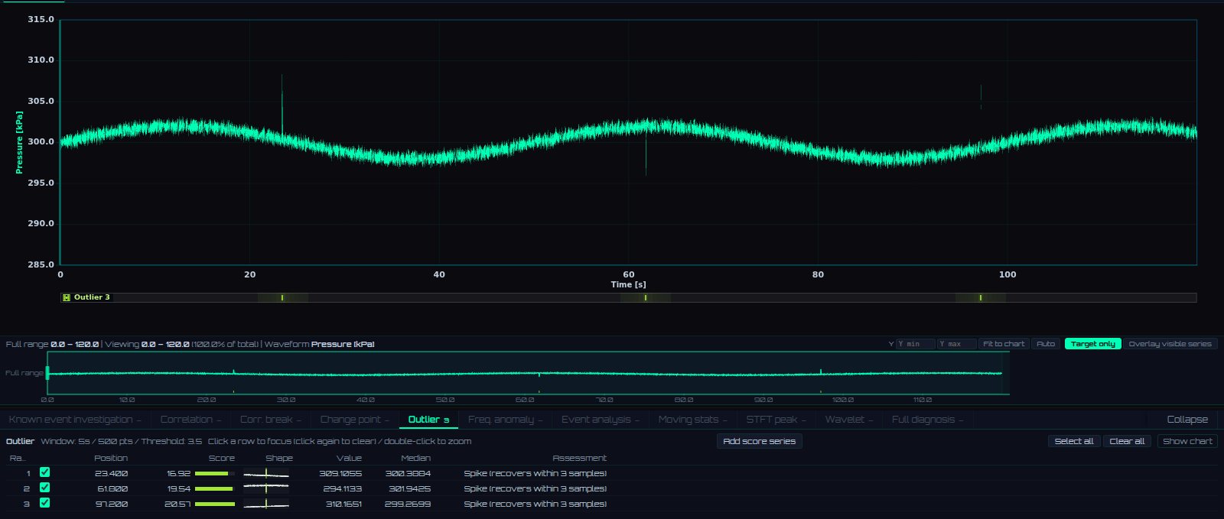Click the Add score series button
This screenshot has width=1224, height=519.
[760, 441]
